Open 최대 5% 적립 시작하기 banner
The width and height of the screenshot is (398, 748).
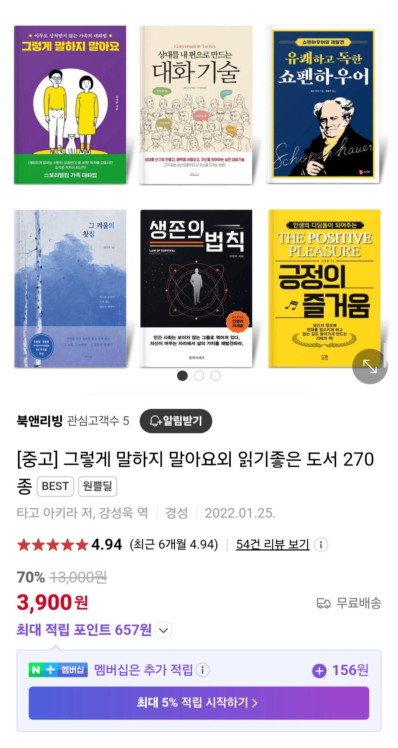[x=199, y=703]
